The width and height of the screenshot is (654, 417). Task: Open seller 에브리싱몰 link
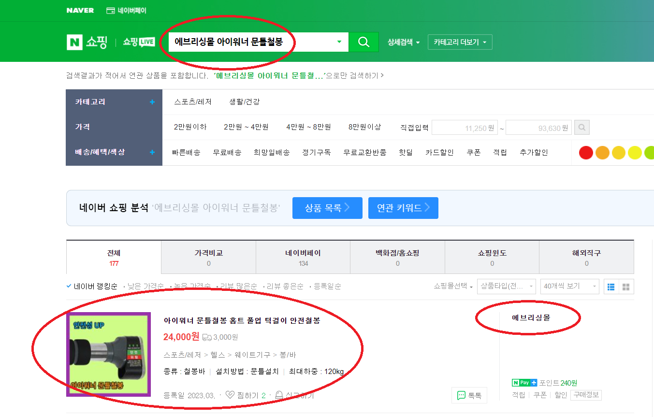click(x=531, y=317)
